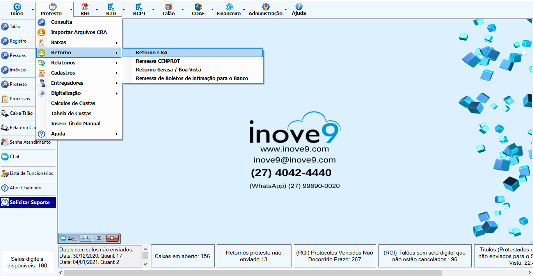The width and height of the screenshot is (533, 276).
Task: Maximize the minimized Ad... child window
Action: [99, 238]
